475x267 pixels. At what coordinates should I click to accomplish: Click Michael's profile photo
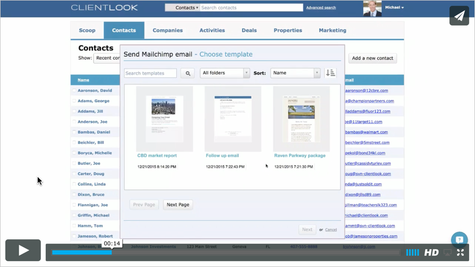[372, 9]
